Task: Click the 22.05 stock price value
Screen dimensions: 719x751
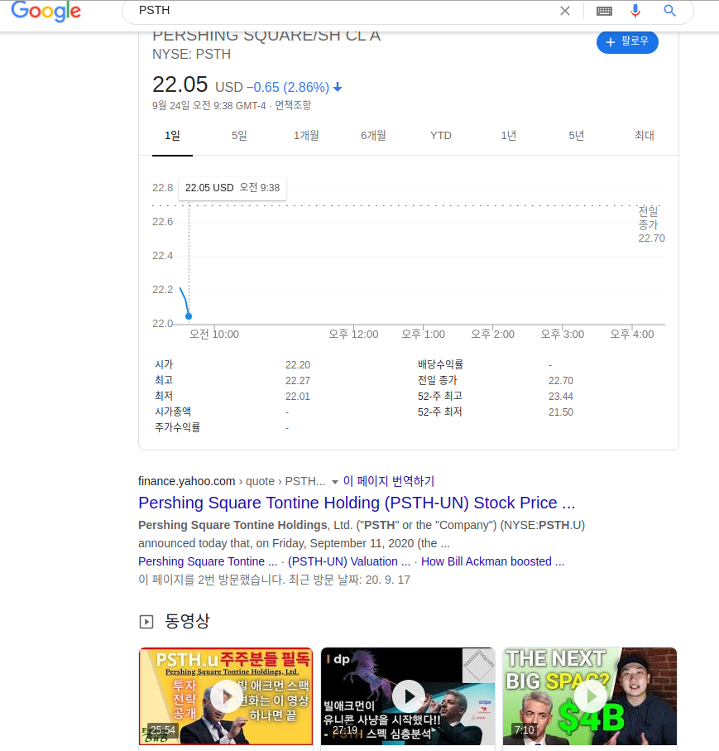Action: pos(180,84)
